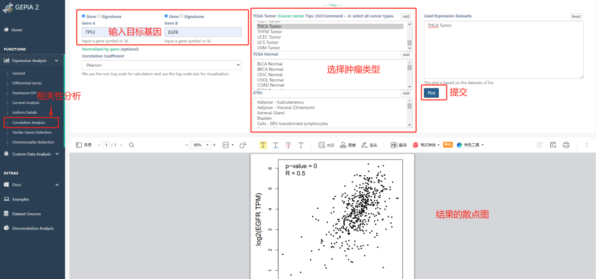Open the Pearson correlation coefficient dropdown
The width and height of the screenshot is (596, 279).
162,65
